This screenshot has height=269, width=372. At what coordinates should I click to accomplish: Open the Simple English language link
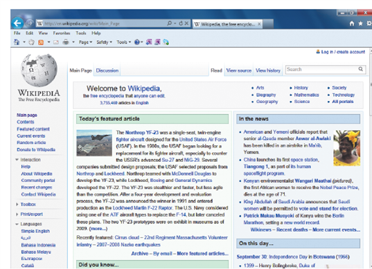[x=35, y=231]
